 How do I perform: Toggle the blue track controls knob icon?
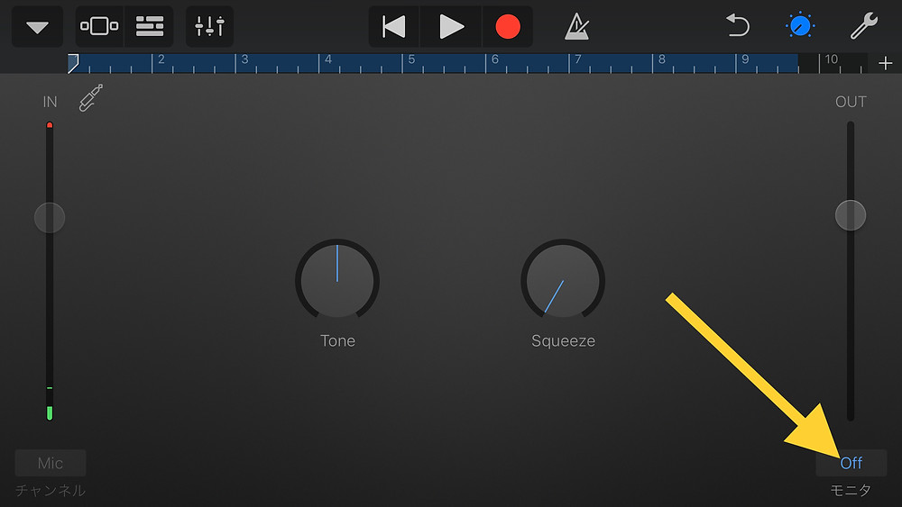(x=799, y=26)
